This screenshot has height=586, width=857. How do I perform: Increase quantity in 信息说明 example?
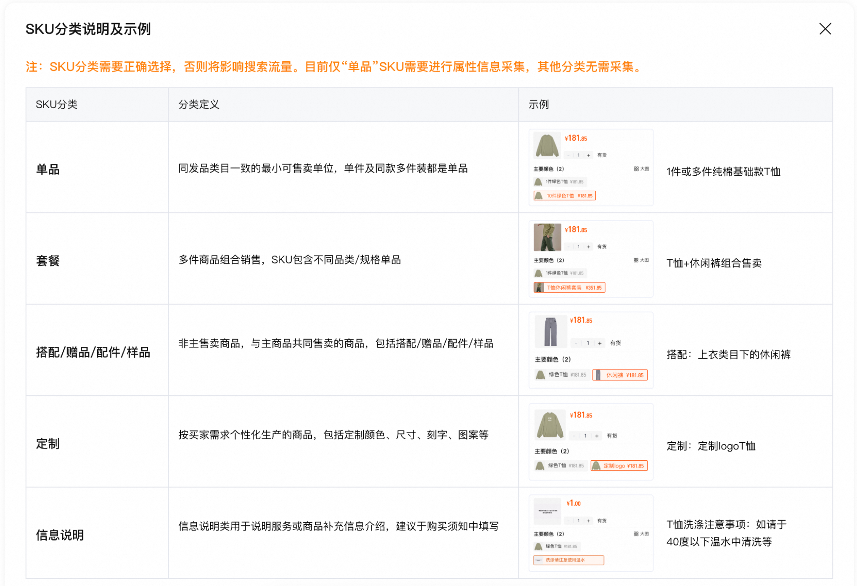588,521
